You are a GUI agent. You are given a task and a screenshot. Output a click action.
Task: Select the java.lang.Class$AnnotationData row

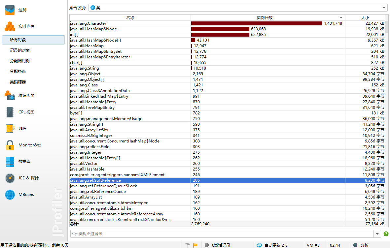[x=227, y=91]
